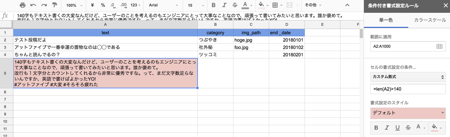Undo the last action
The width and height of the screenshot is (450, 137).
(x=33, y=5)
